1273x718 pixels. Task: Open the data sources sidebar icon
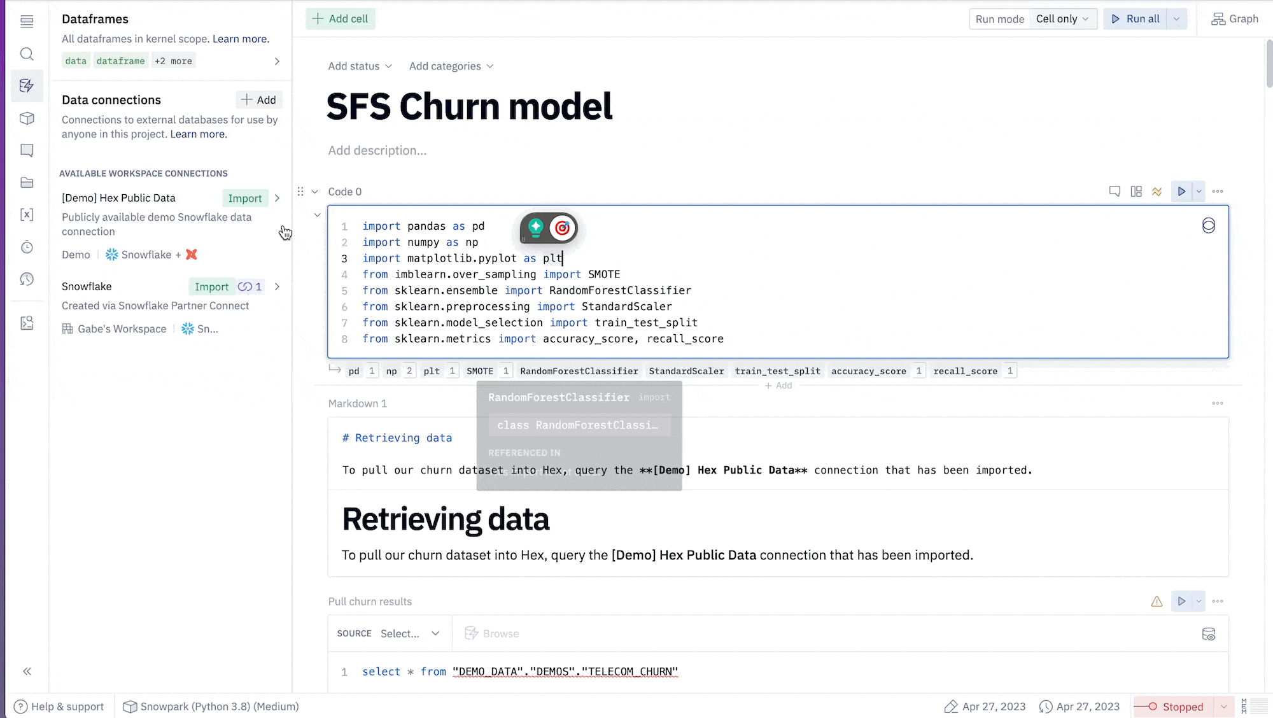(x=27, y=85)
